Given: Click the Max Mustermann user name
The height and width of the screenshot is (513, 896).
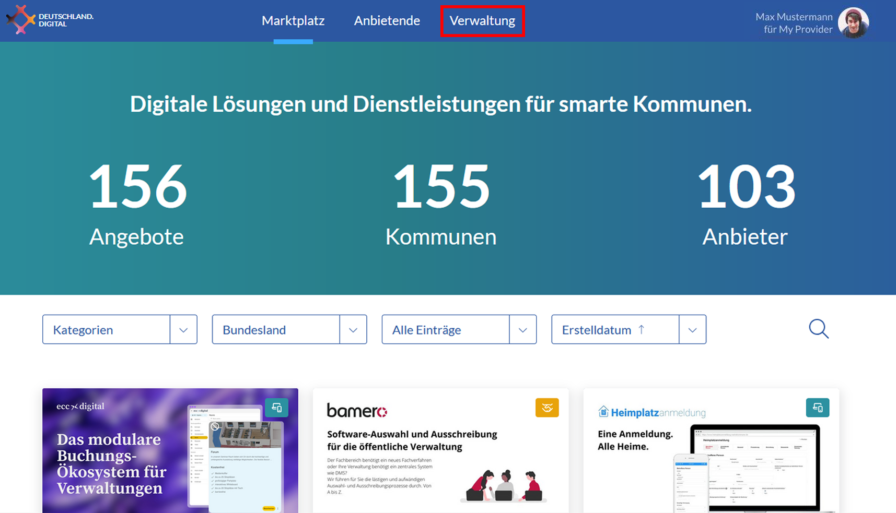Looking at the screenshot, I should point(794,17).
